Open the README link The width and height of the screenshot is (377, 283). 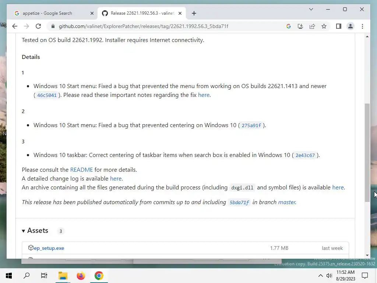pyautogui.click(x=81, y=170)
